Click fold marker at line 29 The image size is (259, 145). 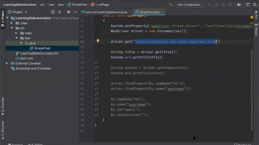pos(93,120)
